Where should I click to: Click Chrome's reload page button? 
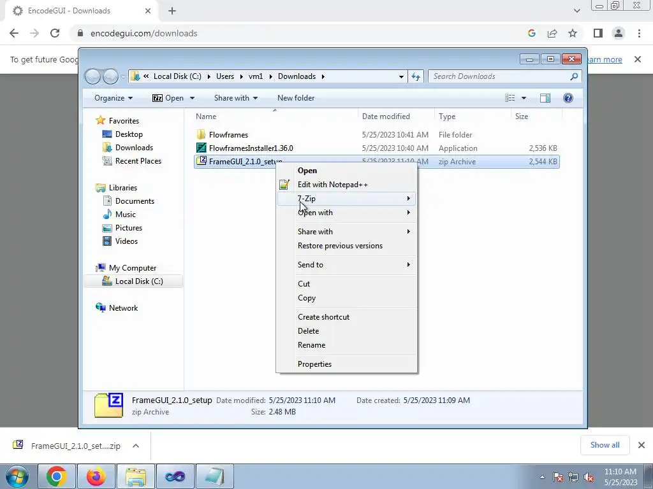pyautogui.click(x=55, y=33)
